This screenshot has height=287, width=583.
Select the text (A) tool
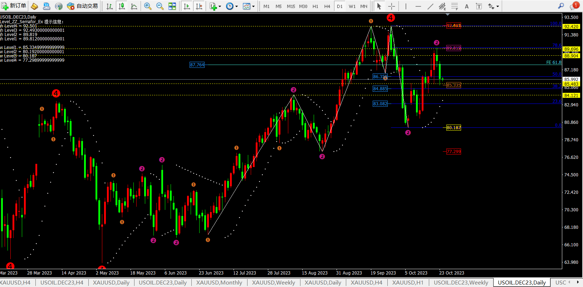click(466, 6)
